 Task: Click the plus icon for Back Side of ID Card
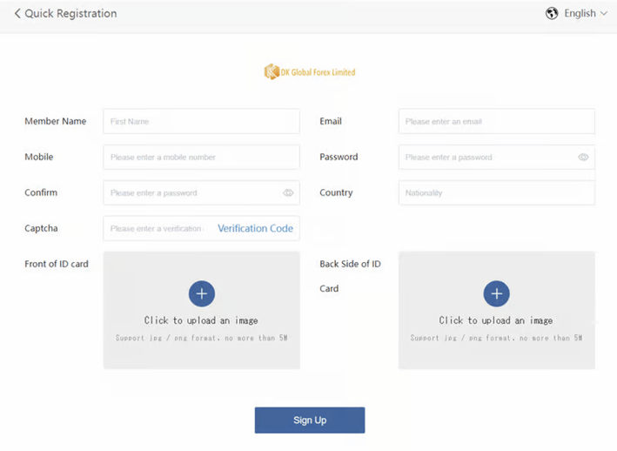click(497, 293)
